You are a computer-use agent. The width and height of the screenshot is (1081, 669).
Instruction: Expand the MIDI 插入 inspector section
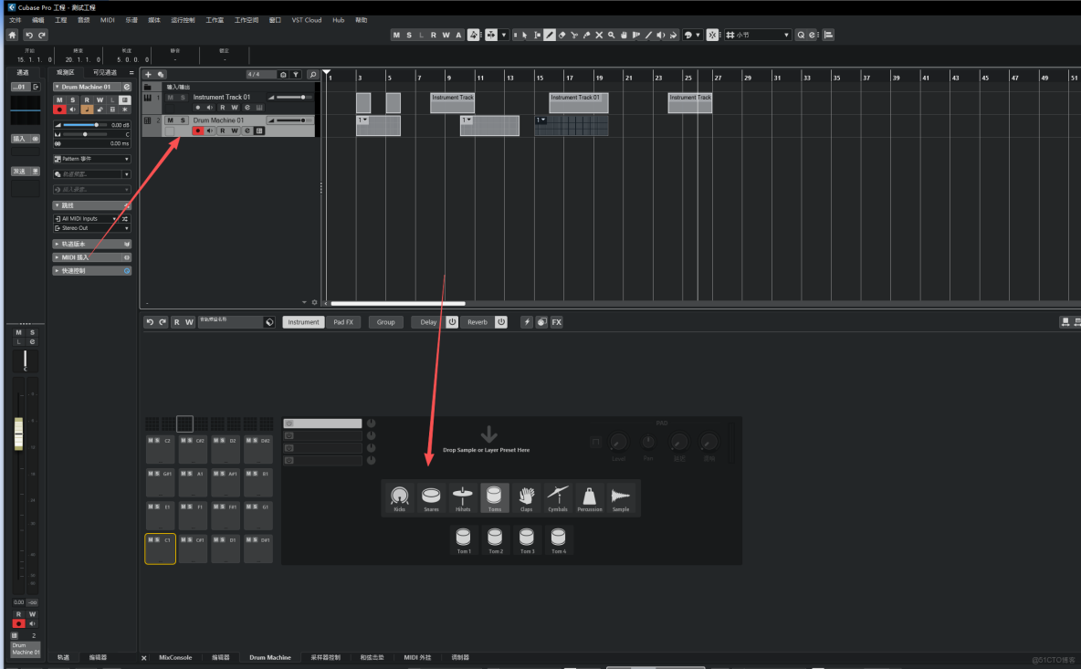click(x=91, y=257)
